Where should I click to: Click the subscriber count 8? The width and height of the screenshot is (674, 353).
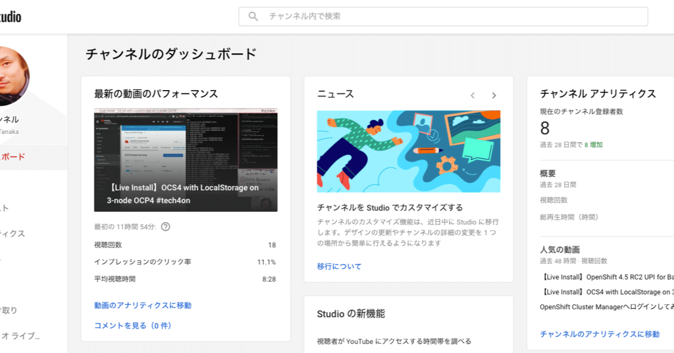click(545, 128)
